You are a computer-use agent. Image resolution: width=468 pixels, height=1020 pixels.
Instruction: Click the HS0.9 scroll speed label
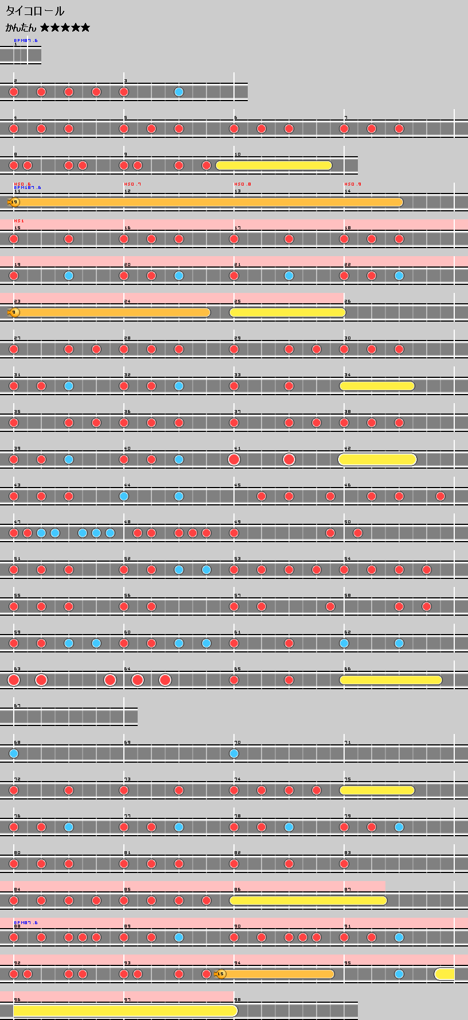tap(352, 184)
